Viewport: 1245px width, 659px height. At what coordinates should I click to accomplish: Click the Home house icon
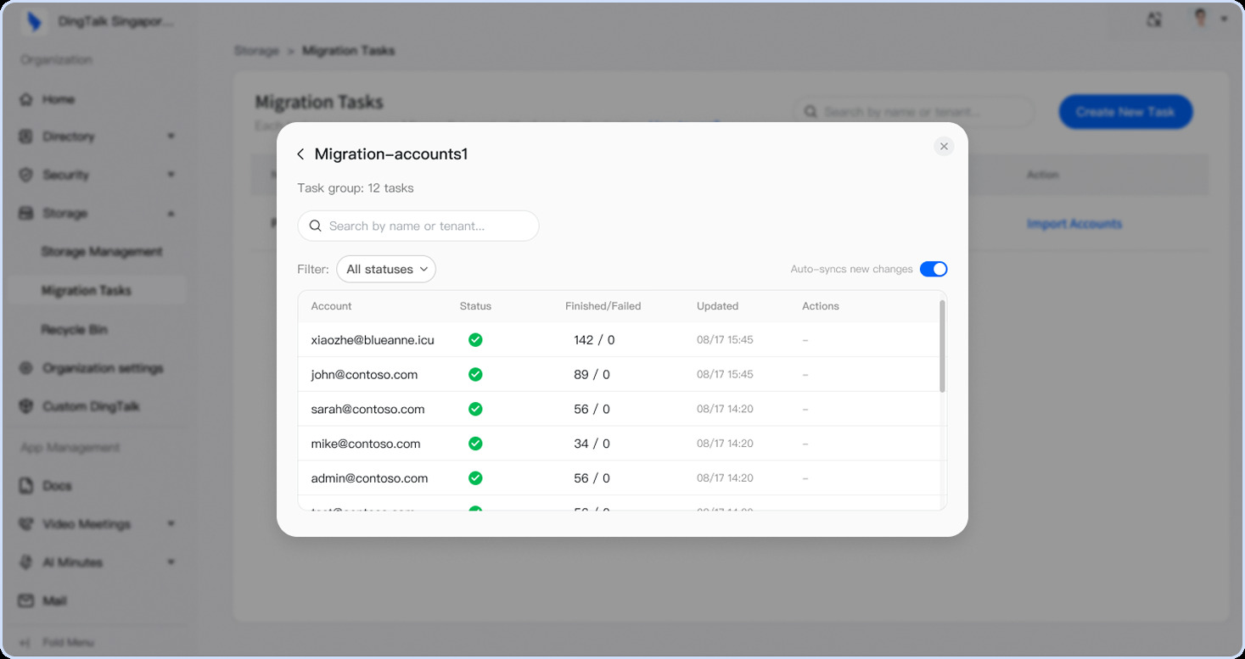click(x=26, y=99)
